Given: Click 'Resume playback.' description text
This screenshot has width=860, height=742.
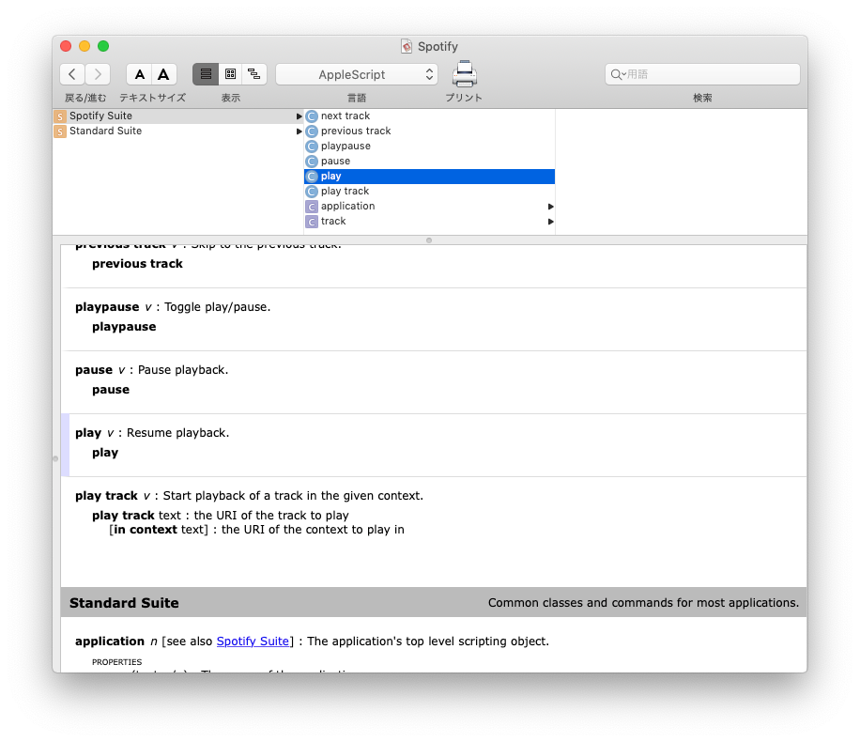Looking at the screenshot, I should click(x=177, y=433).
